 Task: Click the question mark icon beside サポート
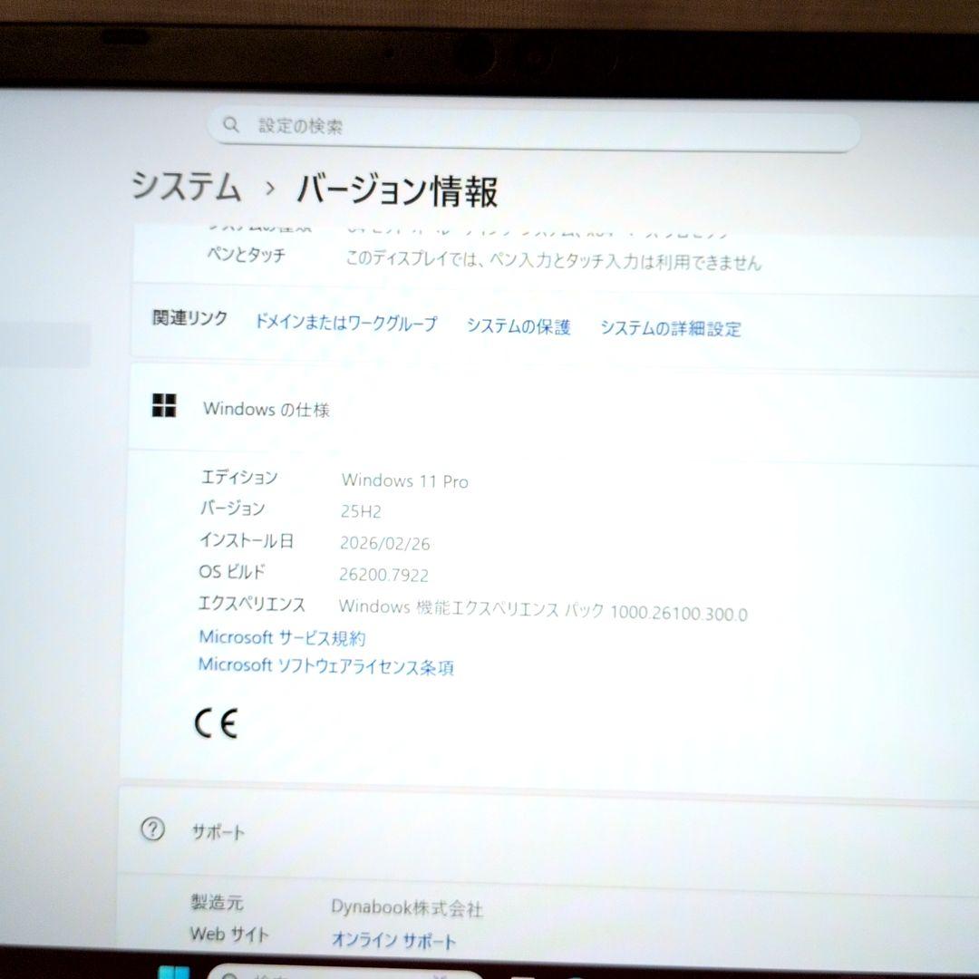pos(153,829)
